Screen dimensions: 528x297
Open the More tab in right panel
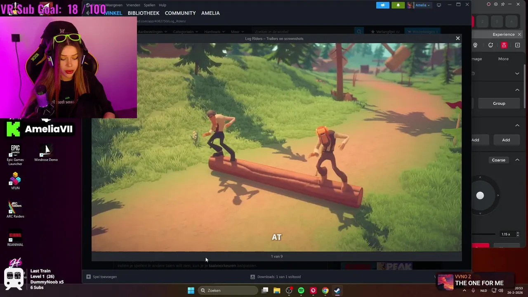(x=503, y=59)
